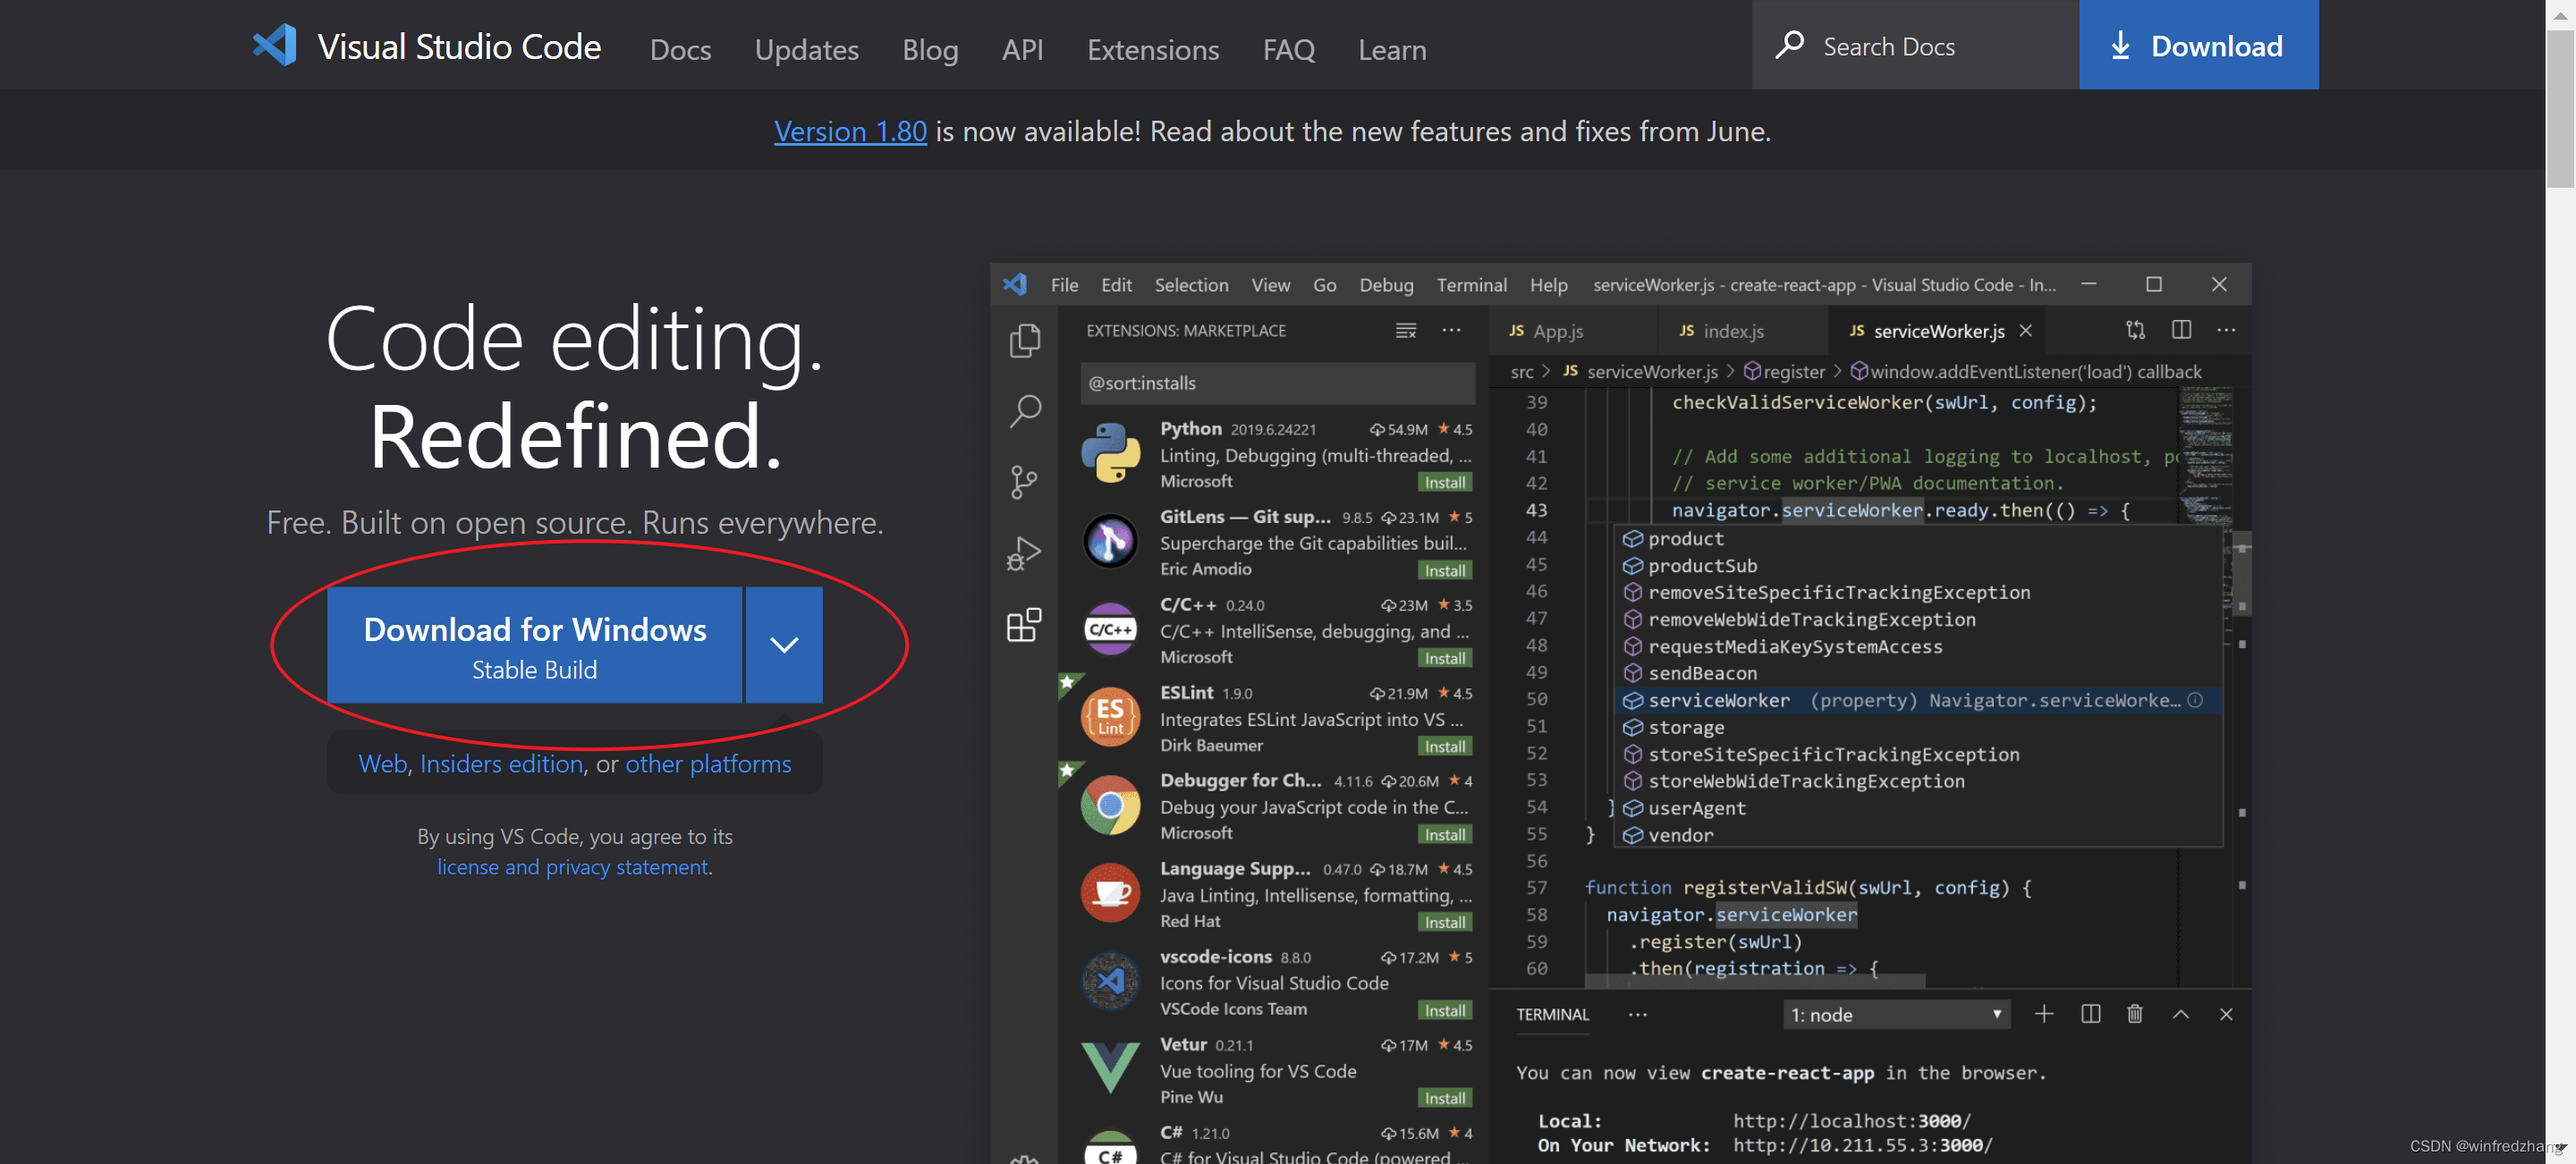
Task: Open Explorer icon in the activity bar
Action: (1024, 341)
